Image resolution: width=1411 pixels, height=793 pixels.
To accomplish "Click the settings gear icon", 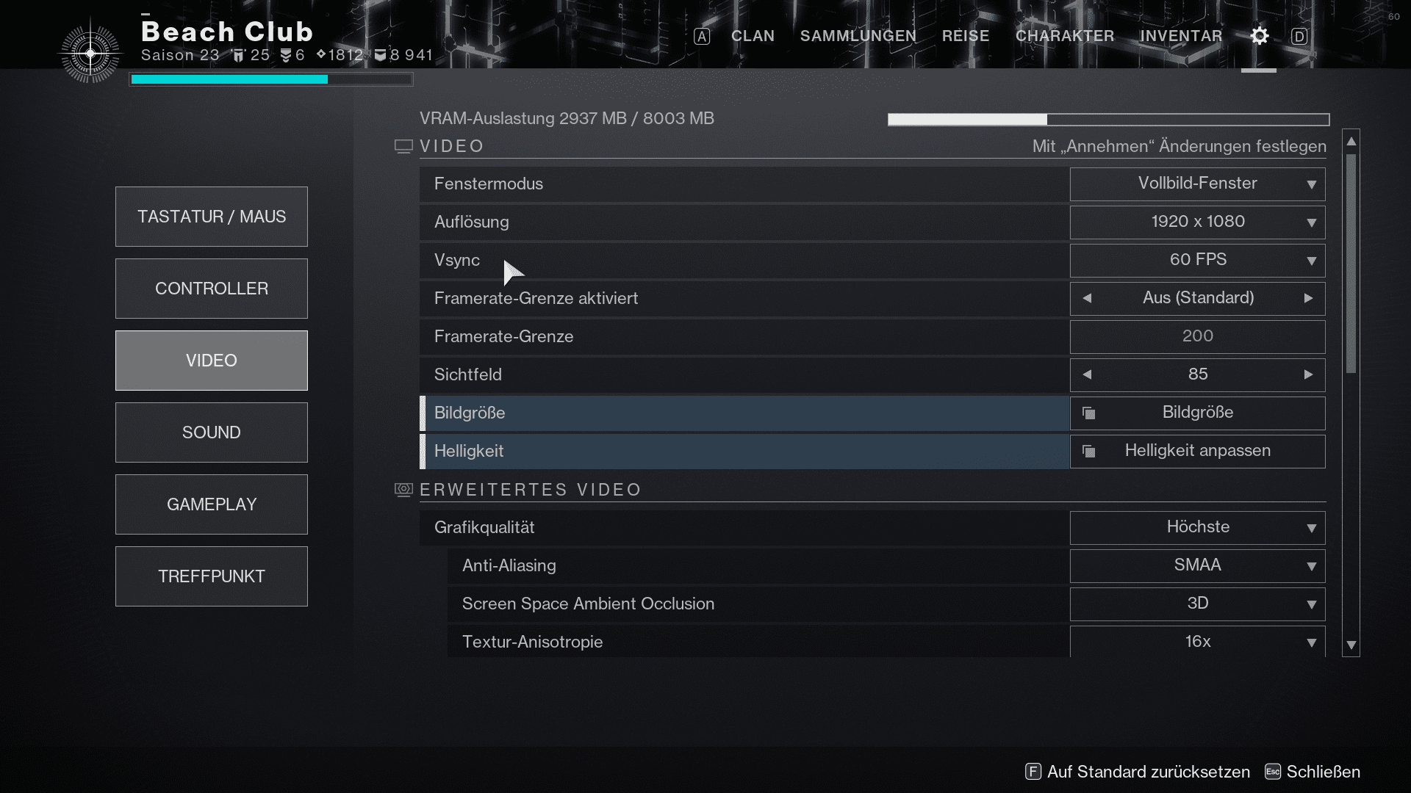I will pyautogui.click(x=1259, y=36).
